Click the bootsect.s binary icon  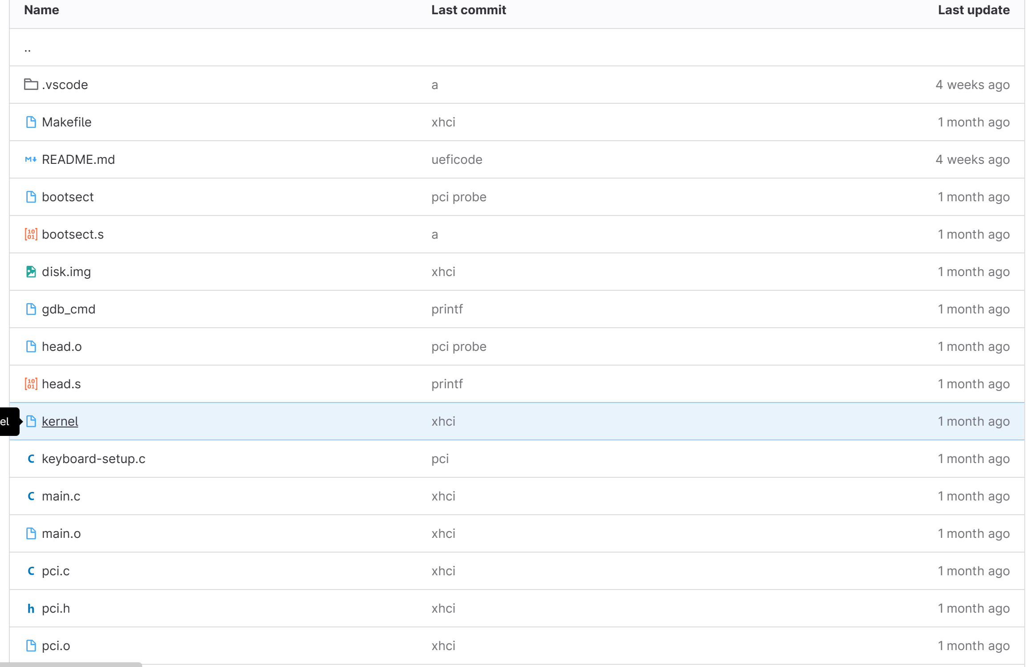point(31,234)
